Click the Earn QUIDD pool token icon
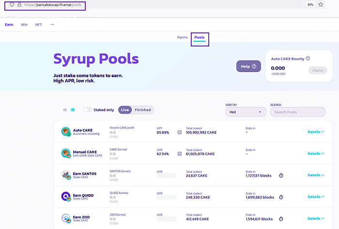 click(x=66, y=197)
